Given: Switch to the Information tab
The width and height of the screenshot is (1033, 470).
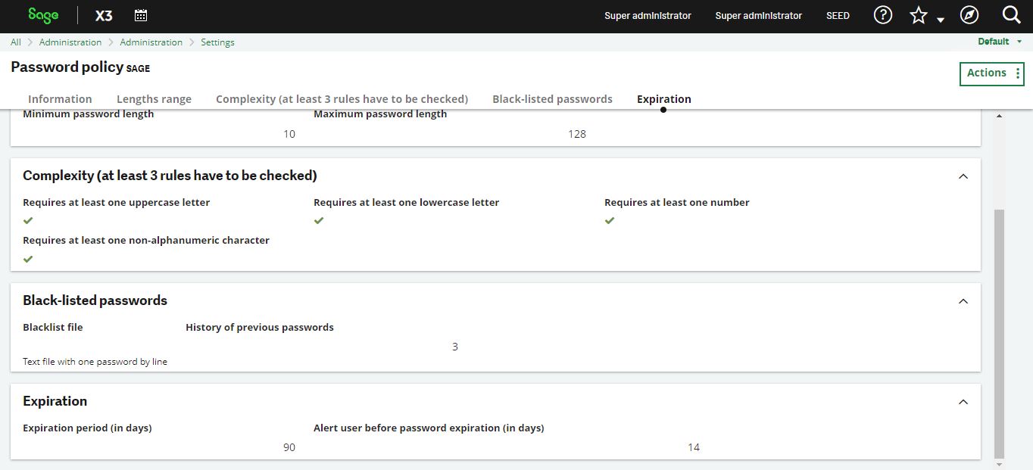Looking at the screenshot, I should [60, 98].
